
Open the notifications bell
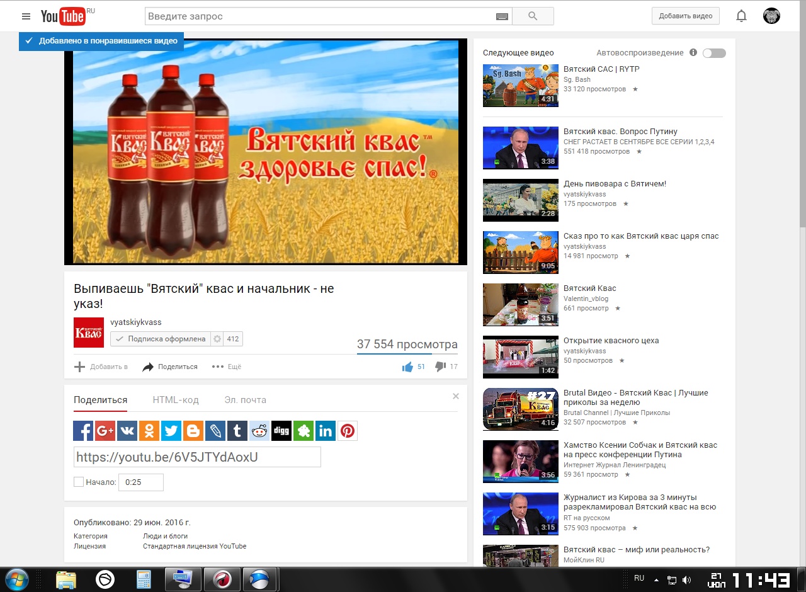click(x=742, y=16)
